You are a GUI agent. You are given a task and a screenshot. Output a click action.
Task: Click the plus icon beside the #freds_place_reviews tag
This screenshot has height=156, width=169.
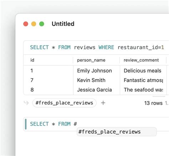pos(103,103)
